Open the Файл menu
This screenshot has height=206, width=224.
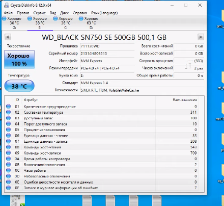point(8,13)
